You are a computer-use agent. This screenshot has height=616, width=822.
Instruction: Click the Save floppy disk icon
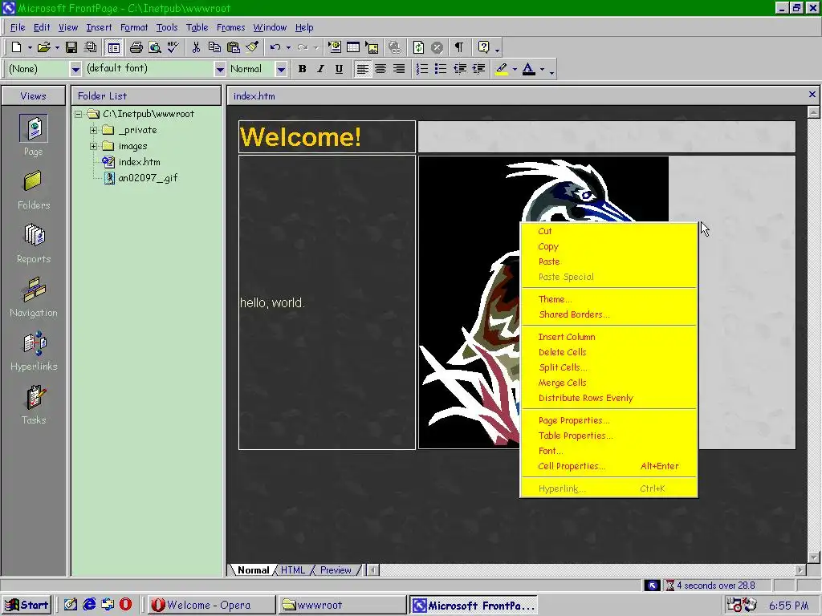71,47
